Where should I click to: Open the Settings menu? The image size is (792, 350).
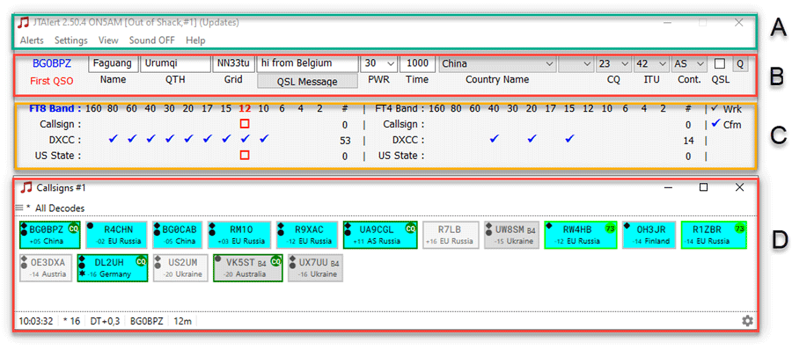[x=70, y=40]
